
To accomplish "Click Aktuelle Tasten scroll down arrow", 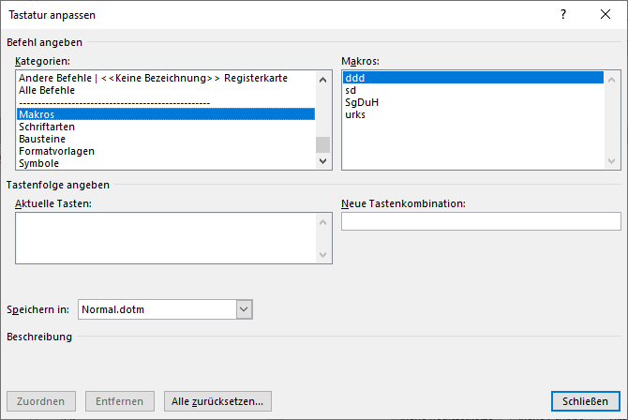I will coord(322,255).
